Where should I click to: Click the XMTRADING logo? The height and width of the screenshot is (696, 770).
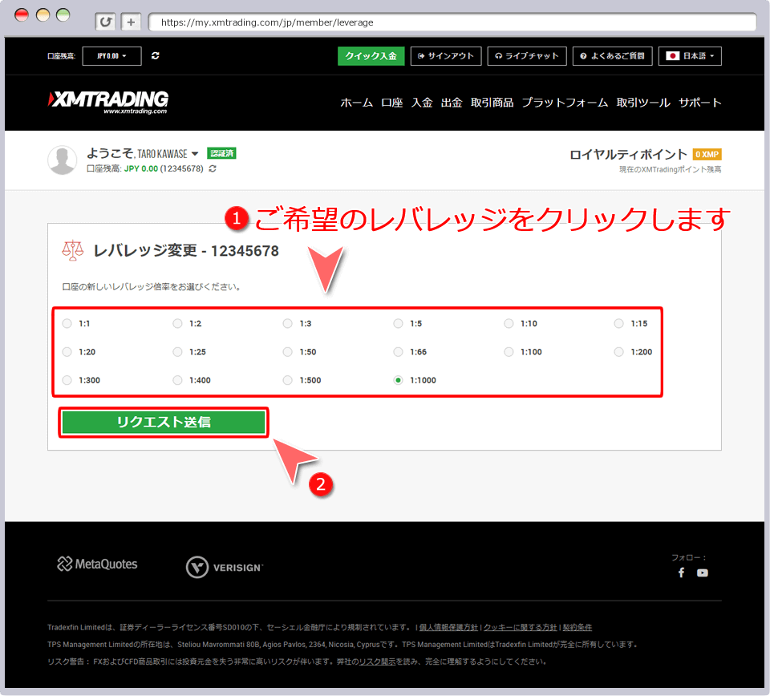108,102
